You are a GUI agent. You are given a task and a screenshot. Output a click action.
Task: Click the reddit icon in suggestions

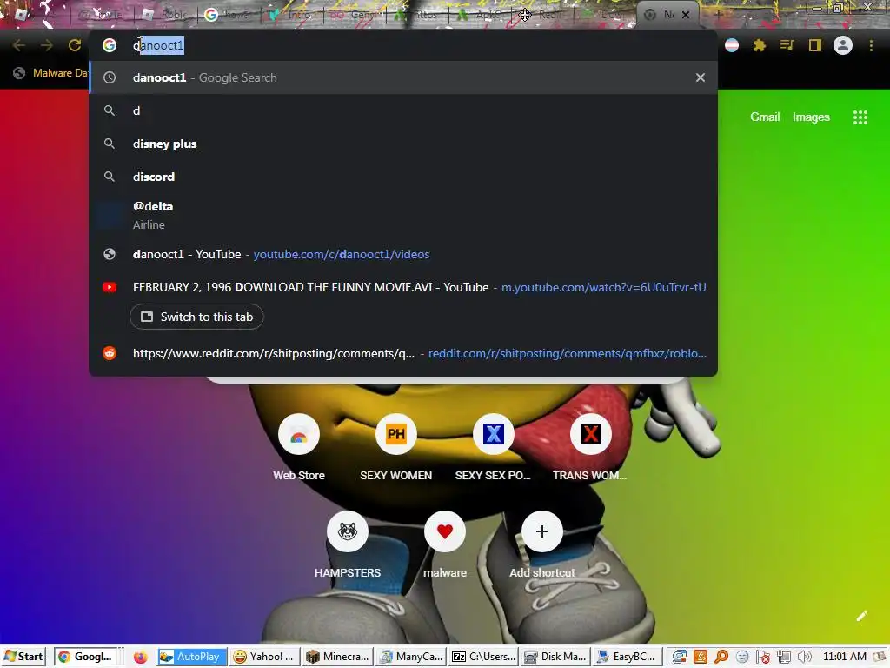click(110, 353)
